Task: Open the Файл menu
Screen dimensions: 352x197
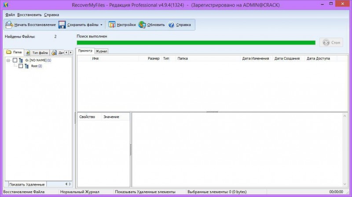Action: [x=10, y=15]
